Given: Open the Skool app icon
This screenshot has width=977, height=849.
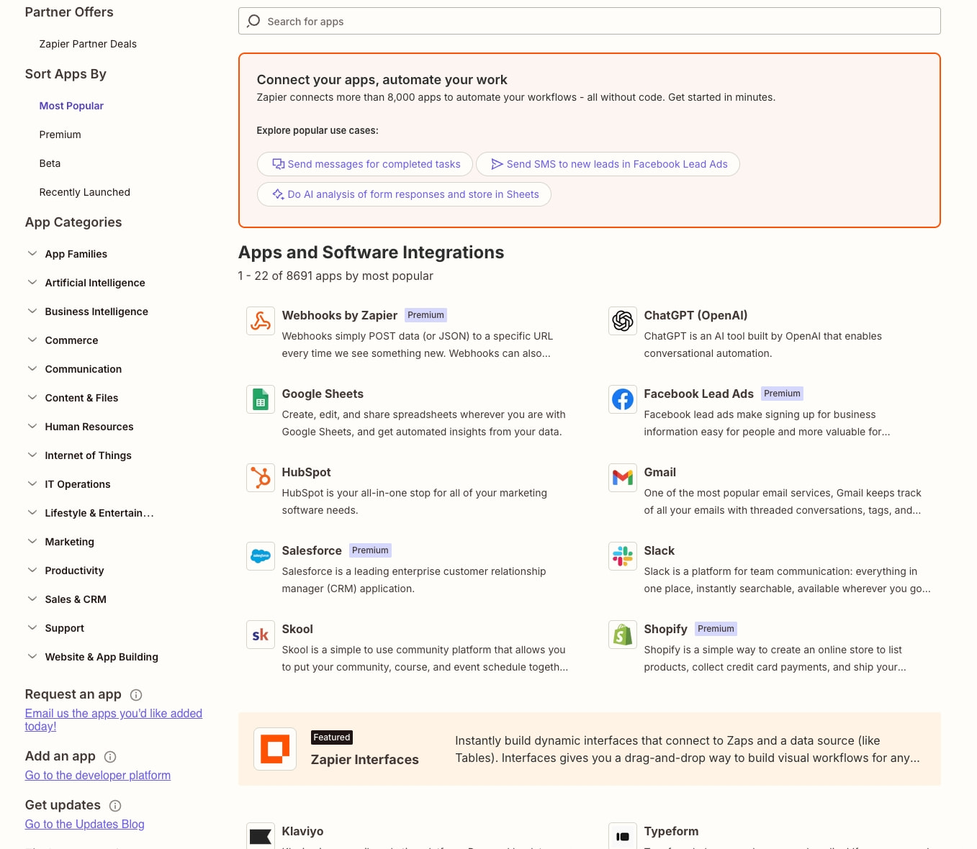Looking at the screenshot, I should tap(261, 635).
